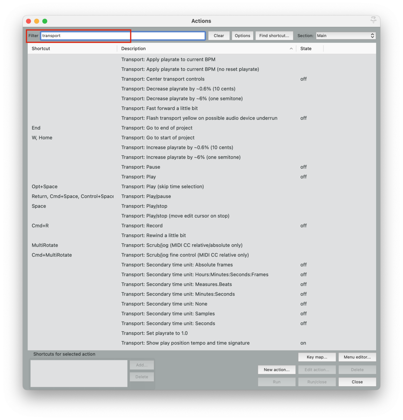
Task: Sort by the Shortcut column header
Action: point(41,49)
